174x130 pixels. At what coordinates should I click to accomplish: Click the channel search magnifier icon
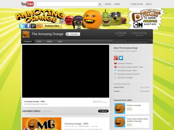150,41
